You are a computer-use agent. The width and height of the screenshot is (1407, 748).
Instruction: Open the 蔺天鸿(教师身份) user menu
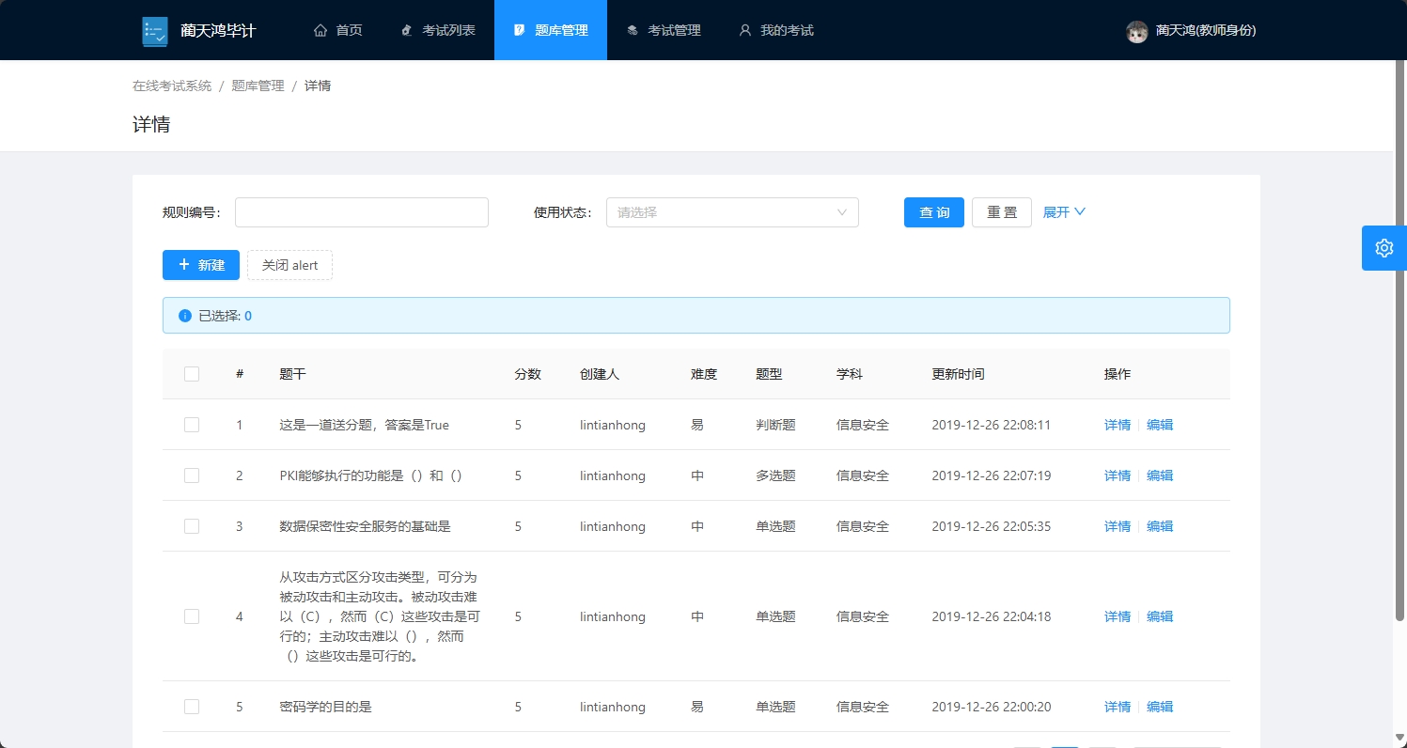1191,30
